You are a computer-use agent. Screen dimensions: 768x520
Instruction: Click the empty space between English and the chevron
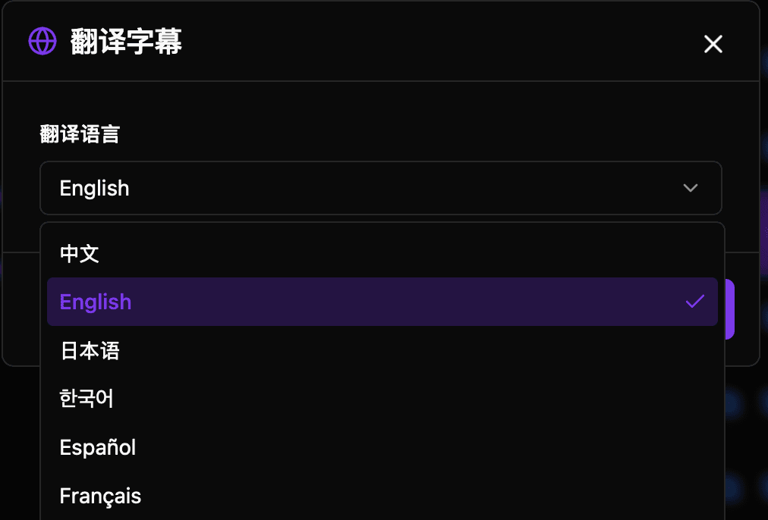[402, 188]
